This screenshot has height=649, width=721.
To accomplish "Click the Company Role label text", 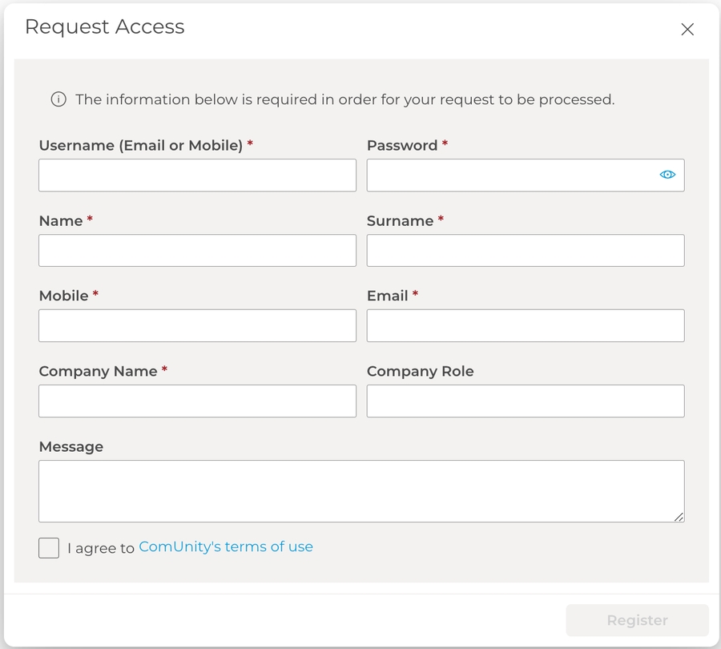I will [x=420, y=371].
